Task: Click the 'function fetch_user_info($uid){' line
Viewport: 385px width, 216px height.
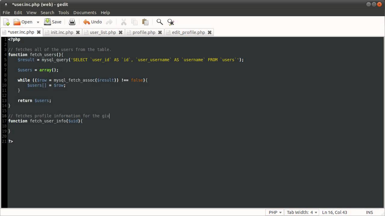Action: (45, 121)
